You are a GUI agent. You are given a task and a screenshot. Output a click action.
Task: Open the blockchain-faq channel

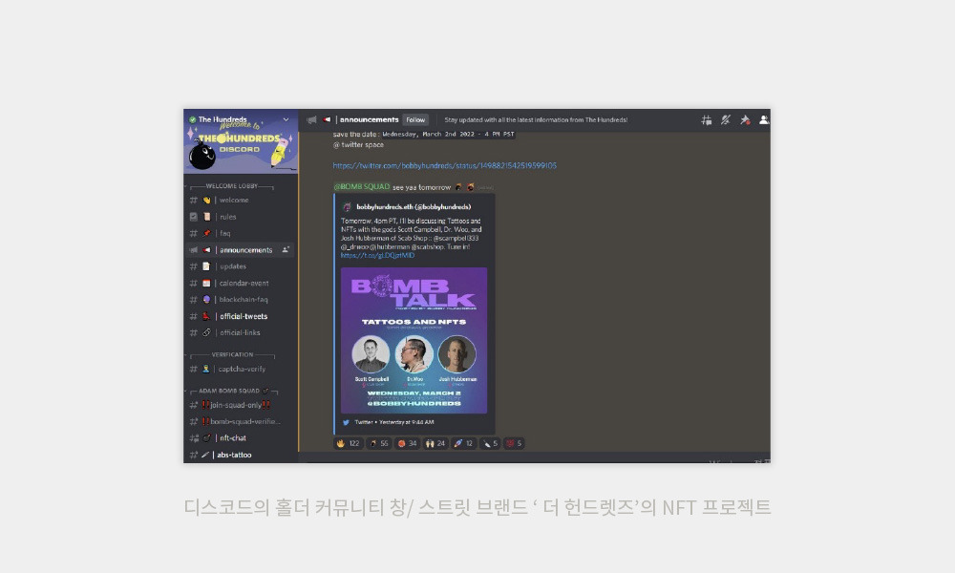pos(240,300)
